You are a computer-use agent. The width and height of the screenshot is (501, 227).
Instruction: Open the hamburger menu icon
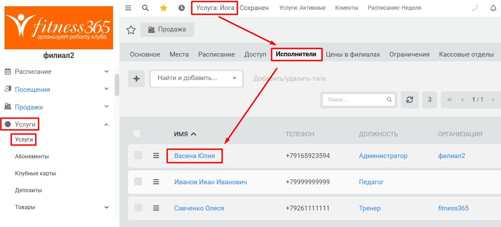(x=128, y=8)
